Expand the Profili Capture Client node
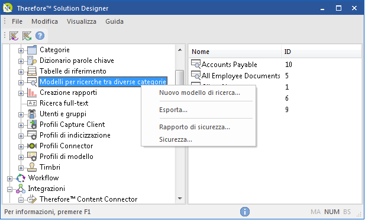Screen dimensions: 365x220 pyautogui.click(x=21, y=125)
